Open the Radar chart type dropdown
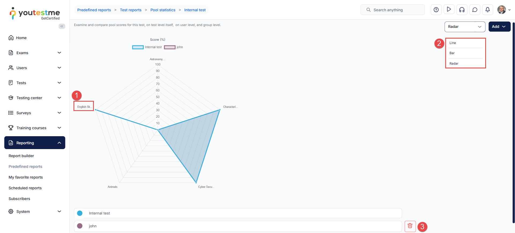The height and width of the screenshot is (233, 515). point(465,27)
